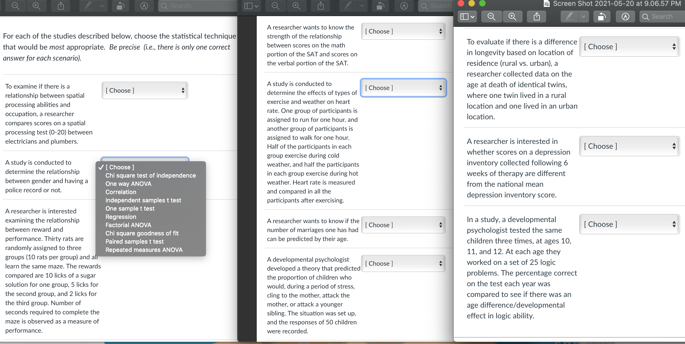
Task: Select 'Factorial ANOVA' from visible menu
Action: (x=128, y=225)
